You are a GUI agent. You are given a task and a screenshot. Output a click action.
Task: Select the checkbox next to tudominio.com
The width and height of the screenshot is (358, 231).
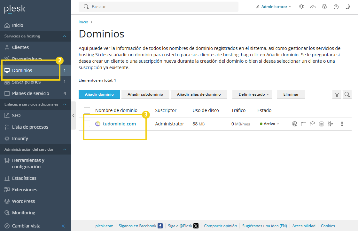(87, 123)
